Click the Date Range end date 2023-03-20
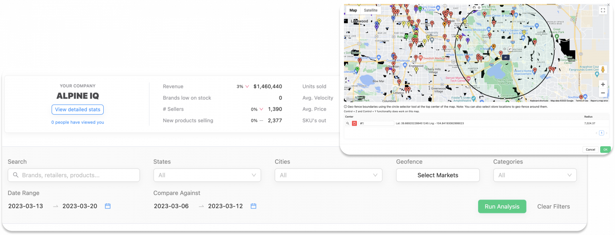The width and height of the screenshot is (615, 235). [80, 206]
